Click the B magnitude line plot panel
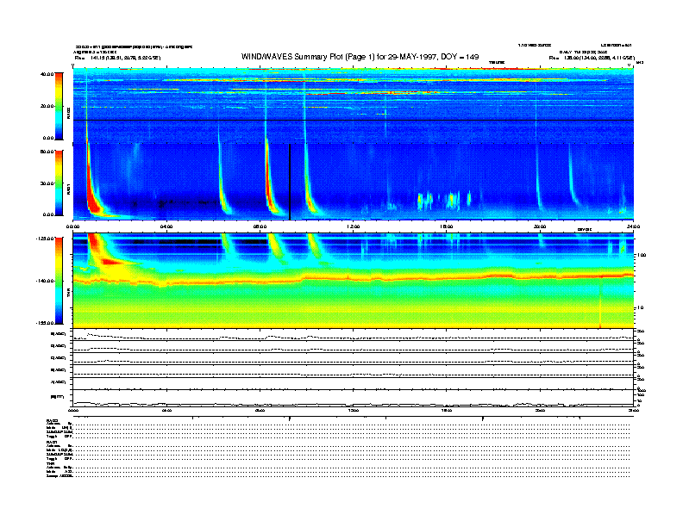Image resolution: width=683 pixels, height=527 pixels. (354, 398)
